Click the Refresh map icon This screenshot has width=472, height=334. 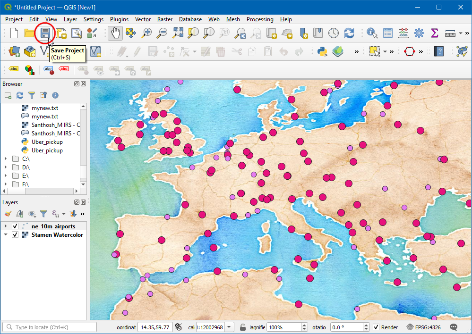[349, 33]
